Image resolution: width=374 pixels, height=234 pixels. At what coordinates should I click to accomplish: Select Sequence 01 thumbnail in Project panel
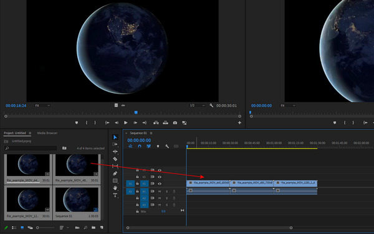click(x=77, y=200)
